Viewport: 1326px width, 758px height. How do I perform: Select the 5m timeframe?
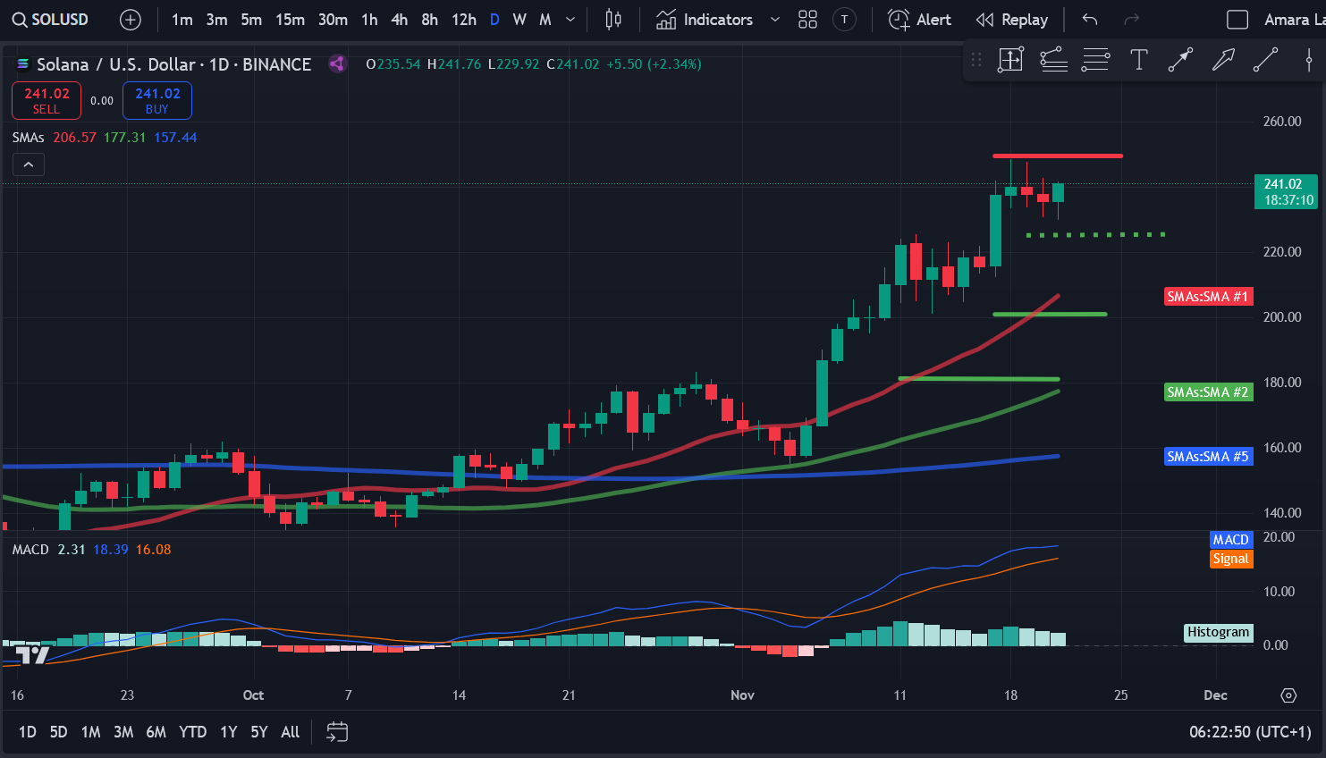251,20
